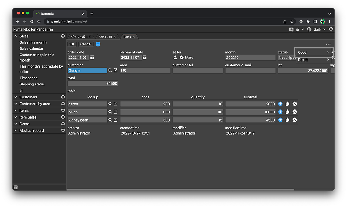
Task: Click the blue add record plus icon
Action: point(98,44)
